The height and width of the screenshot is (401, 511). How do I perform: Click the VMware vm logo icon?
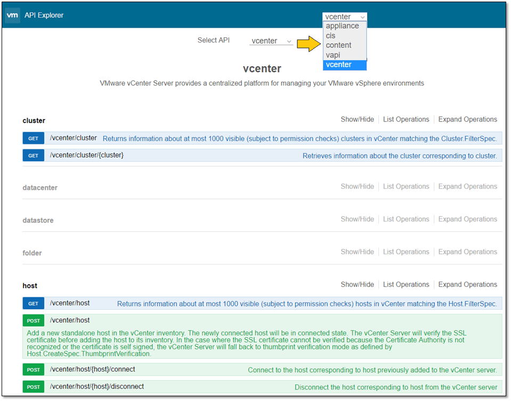(x=12, y=15)
